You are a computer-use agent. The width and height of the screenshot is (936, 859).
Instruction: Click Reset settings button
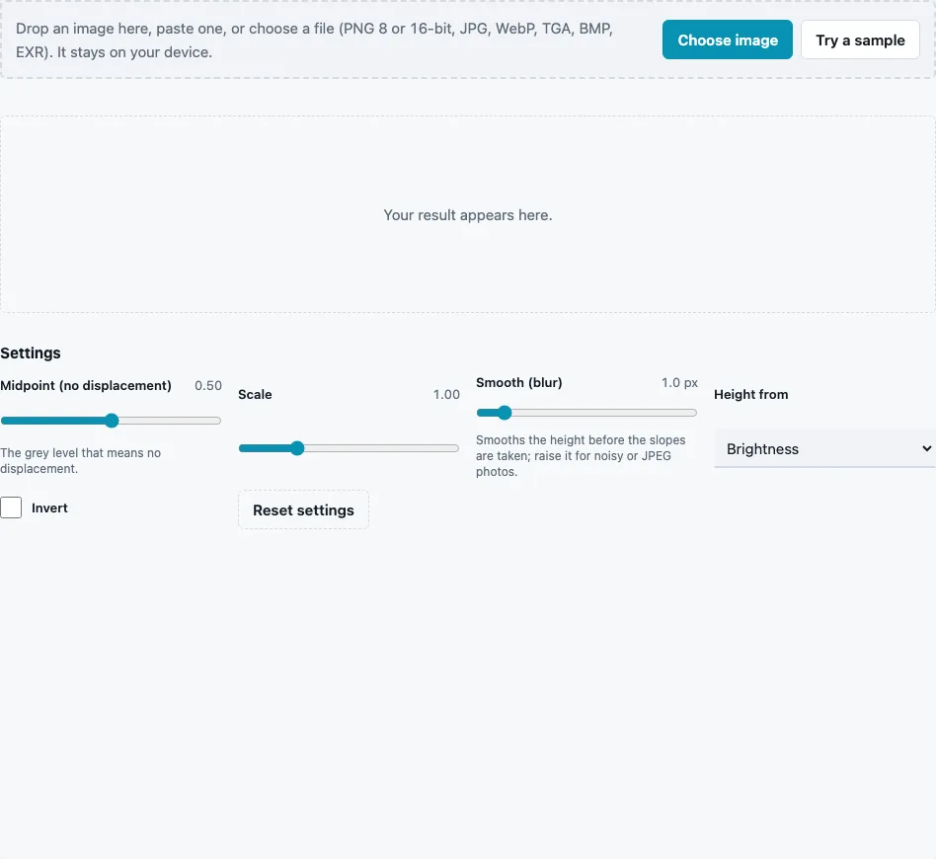(x=303, y=509)
